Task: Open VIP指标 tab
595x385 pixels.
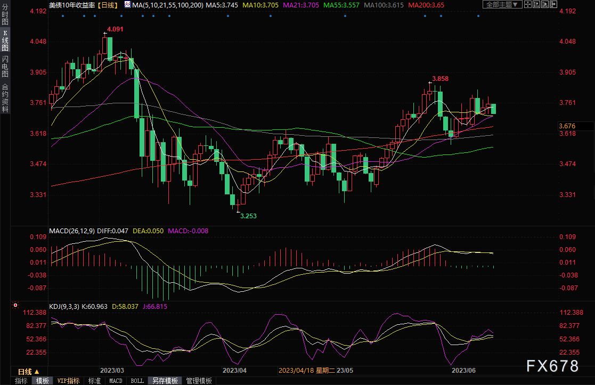Action: coord(69,381)
